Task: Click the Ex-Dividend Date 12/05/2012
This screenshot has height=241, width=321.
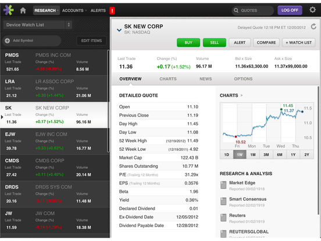Action: tap(187, 217)
